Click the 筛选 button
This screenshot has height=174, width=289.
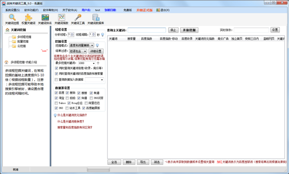157,162
